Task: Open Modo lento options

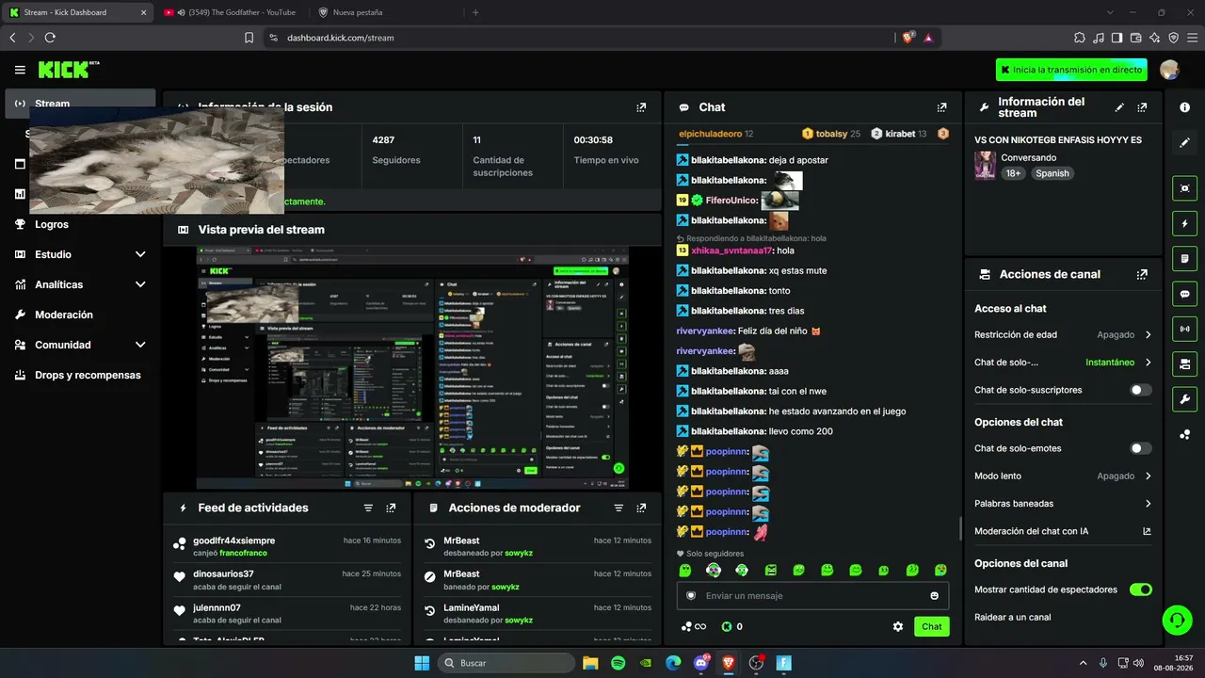Action: click(1063, 476)
